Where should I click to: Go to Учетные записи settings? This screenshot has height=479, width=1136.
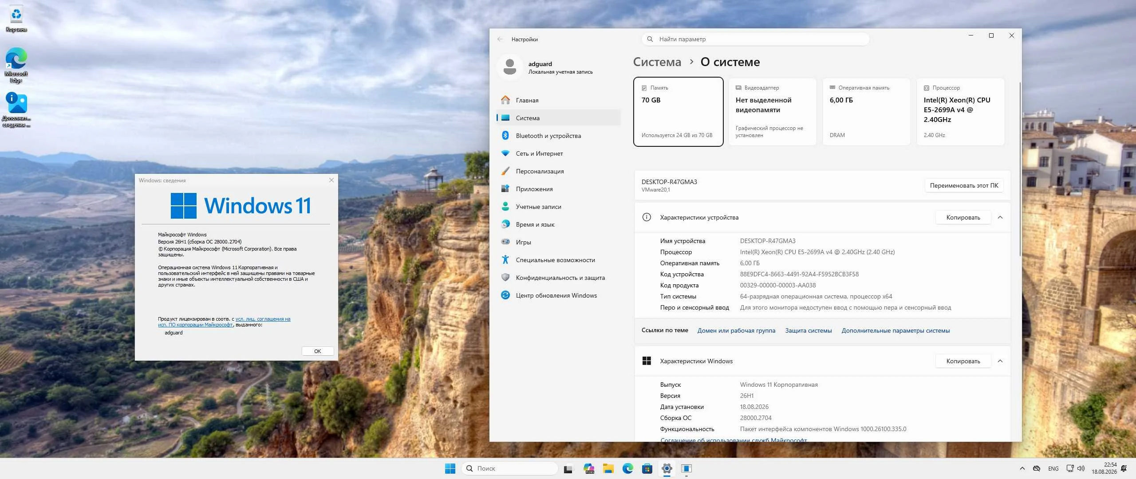(559, 207)
